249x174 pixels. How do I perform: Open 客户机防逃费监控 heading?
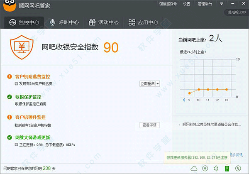point(32,76)
